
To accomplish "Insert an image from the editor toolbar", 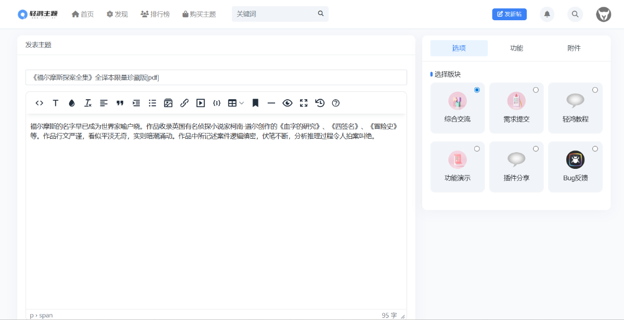I will point(168,103).
